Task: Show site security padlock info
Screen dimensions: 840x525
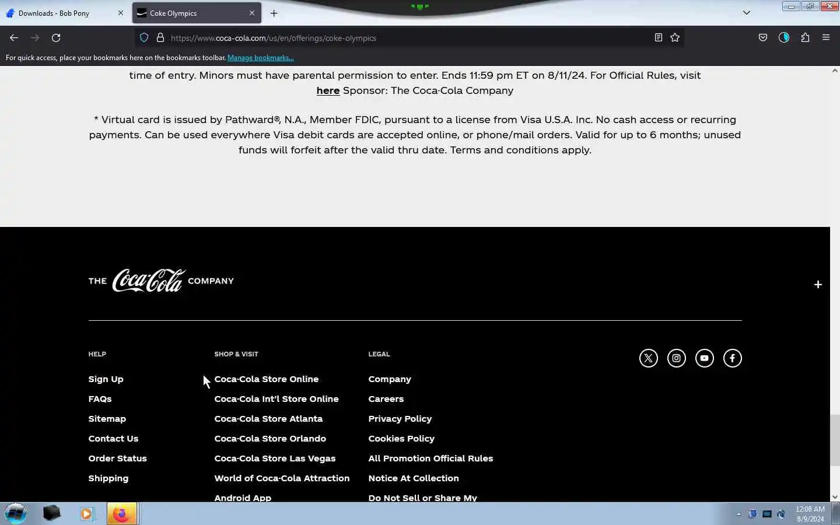Action: pos(160,38)
